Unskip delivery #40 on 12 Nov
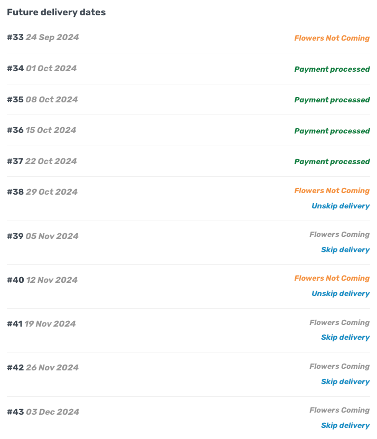 pos(341,293)
